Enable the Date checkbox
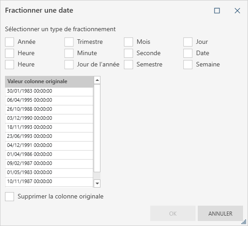 188,53
